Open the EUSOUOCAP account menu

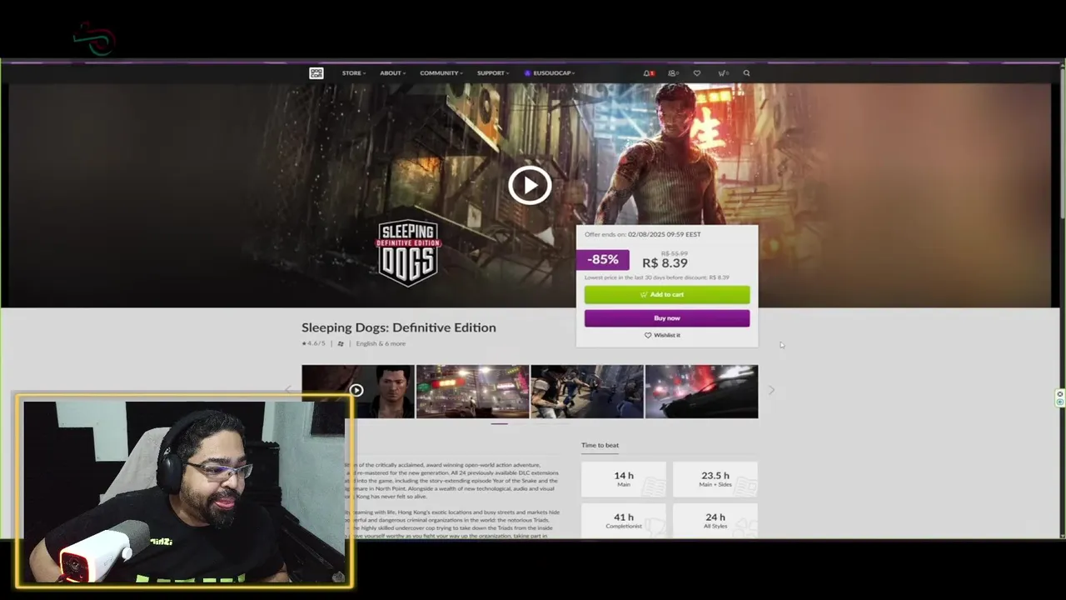pos(550,73)
